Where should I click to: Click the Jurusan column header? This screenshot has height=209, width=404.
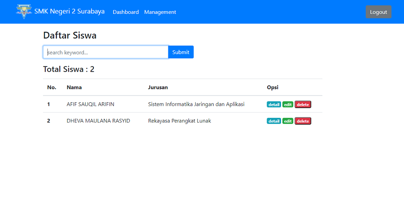click(x=158, y=87)
